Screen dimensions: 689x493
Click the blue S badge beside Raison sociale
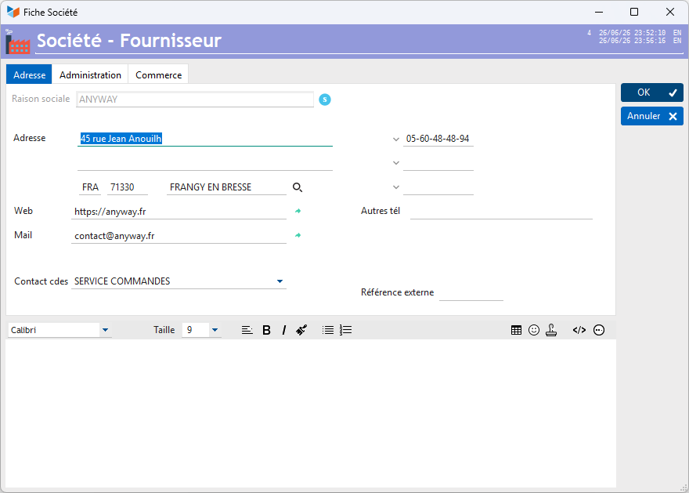325,100
